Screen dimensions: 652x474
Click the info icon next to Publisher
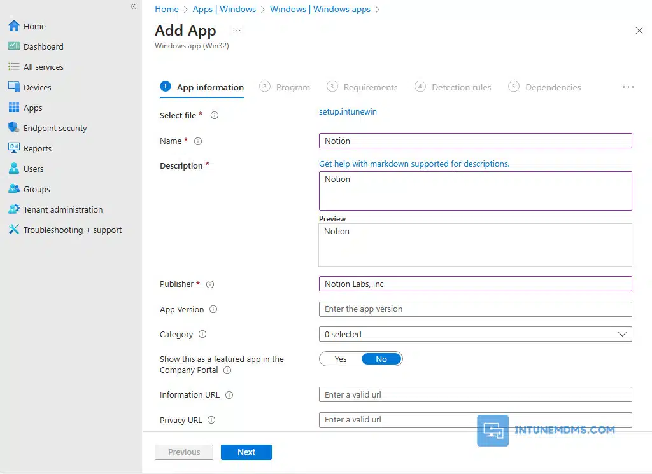[210, 284]
